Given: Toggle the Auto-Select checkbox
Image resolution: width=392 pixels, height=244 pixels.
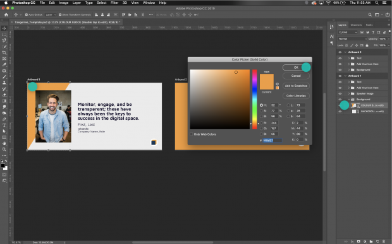Looking at the screenshot, I should click(x=27, y=15).
